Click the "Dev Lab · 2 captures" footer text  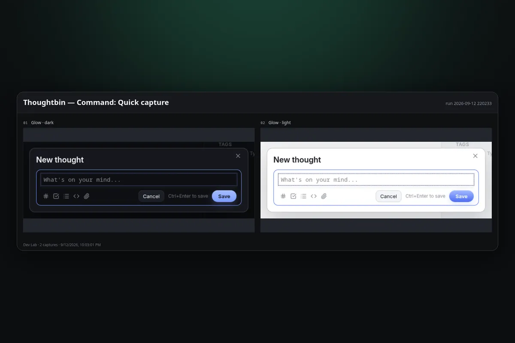(x=40, y=245)
